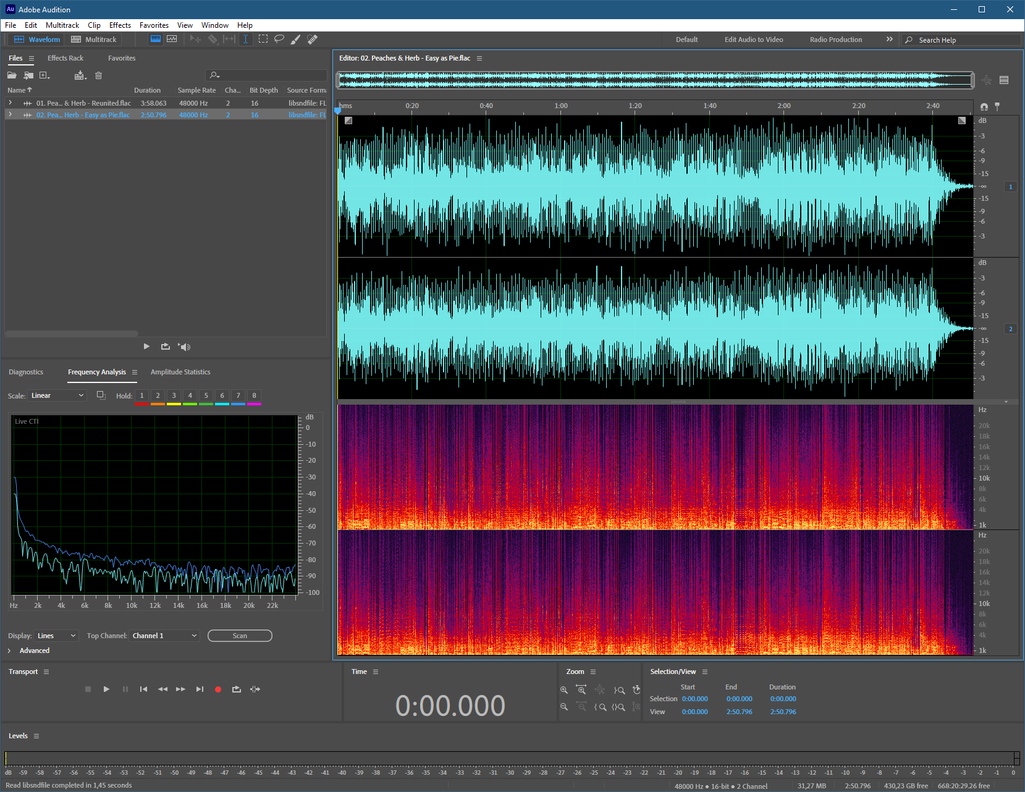Screen dimensions: 1025x792
Task: Open the Display Lines dropdown
Action: [x=56, y=636]
